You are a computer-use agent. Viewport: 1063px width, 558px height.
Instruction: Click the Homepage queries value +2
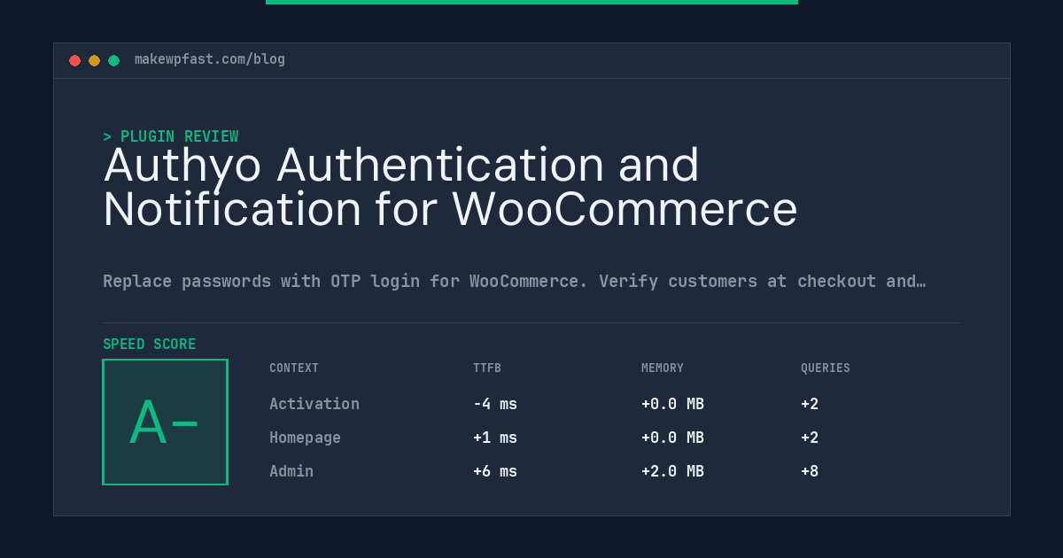pos(810,438)
